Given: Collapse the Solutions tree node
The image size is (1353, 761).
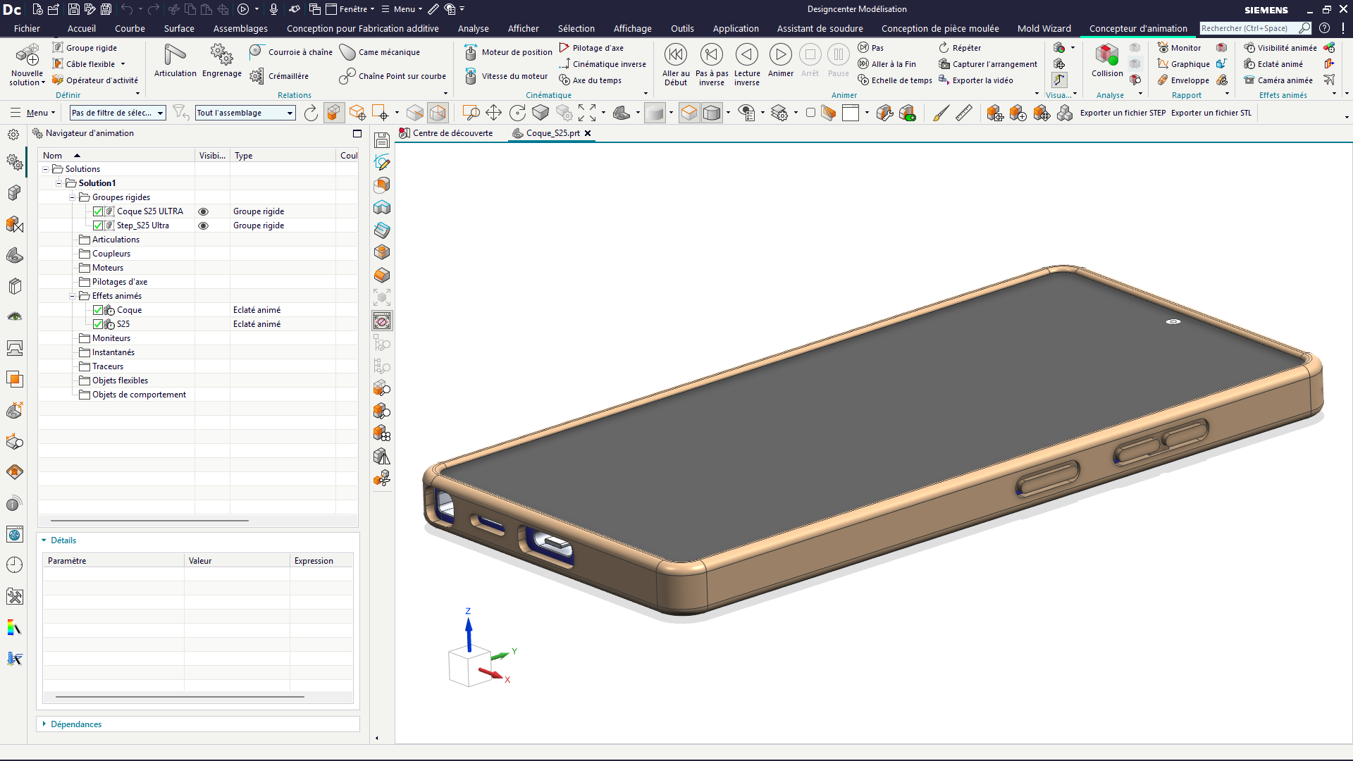Looking at the screenshot, I should coord(46,169).
